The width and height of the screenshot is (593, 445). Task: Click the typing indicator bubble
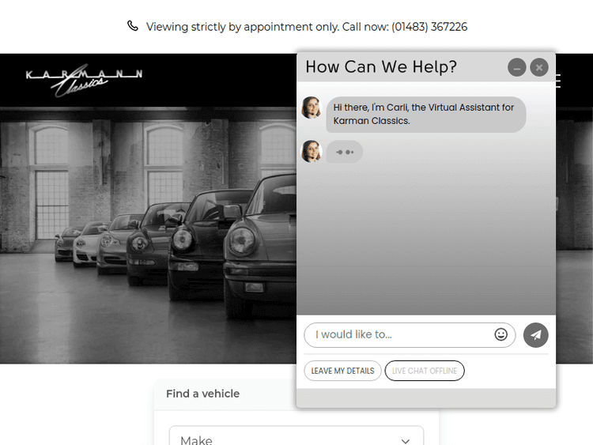tap(345, 152)
